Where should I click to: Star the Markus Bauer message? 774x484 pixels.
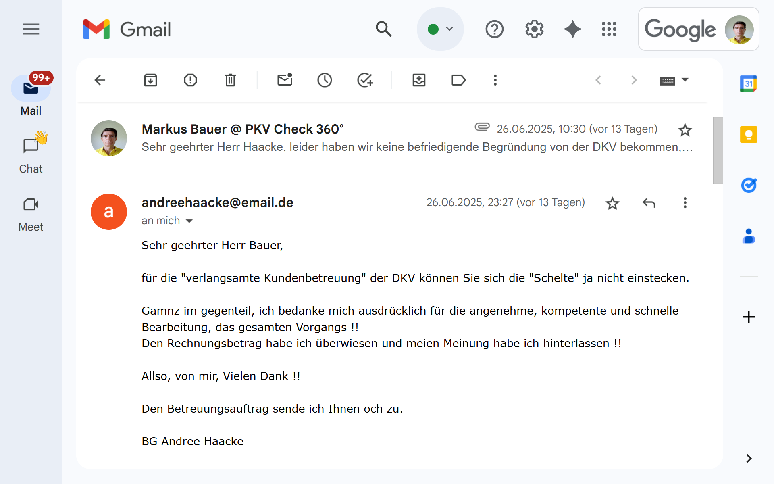(x=685, y=130)
